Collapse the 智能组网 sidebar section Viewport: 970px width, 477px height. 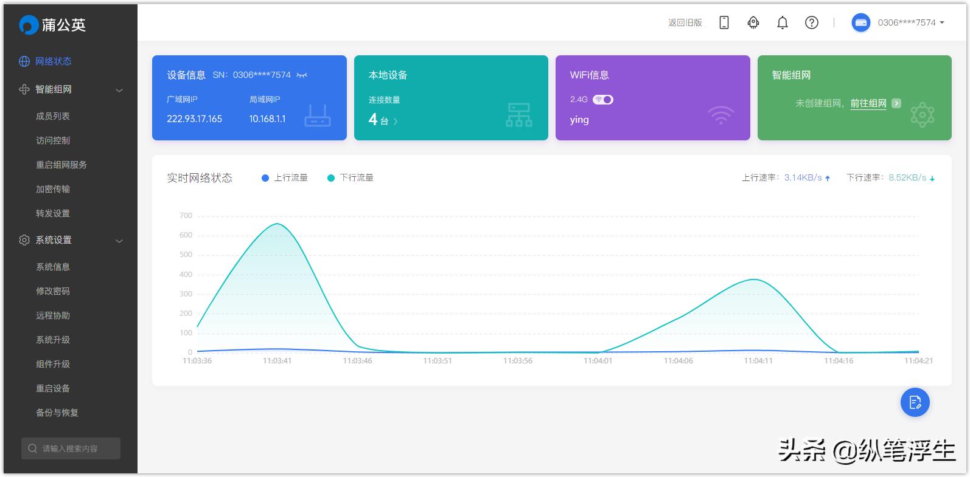(x=119, y=90)
